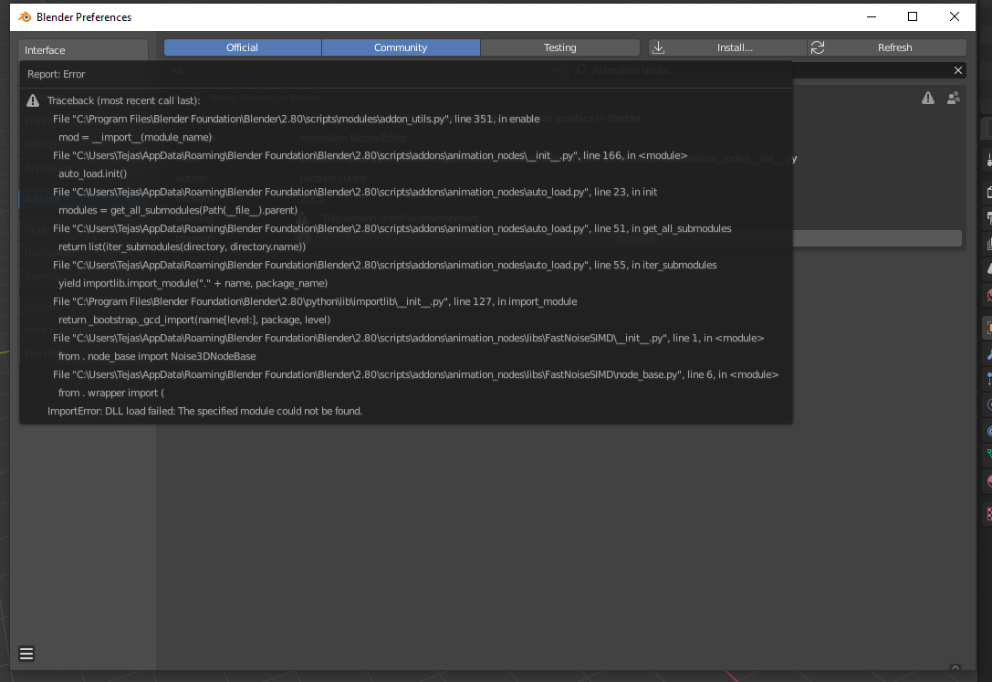Click the community users icon near the addon panel

point(953,97)
